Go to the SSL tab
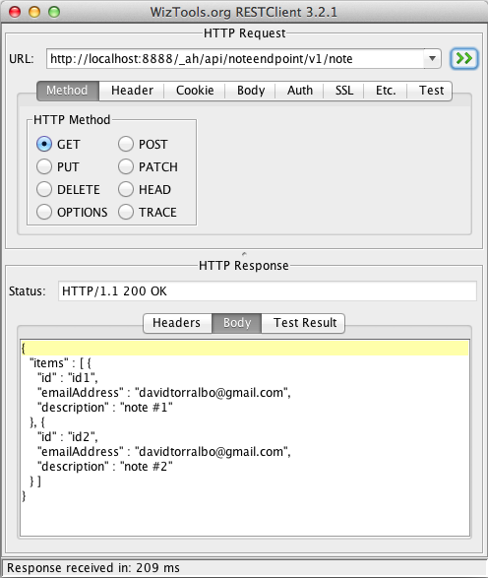The width and height of the screenshot is (488, 578). 343,91
